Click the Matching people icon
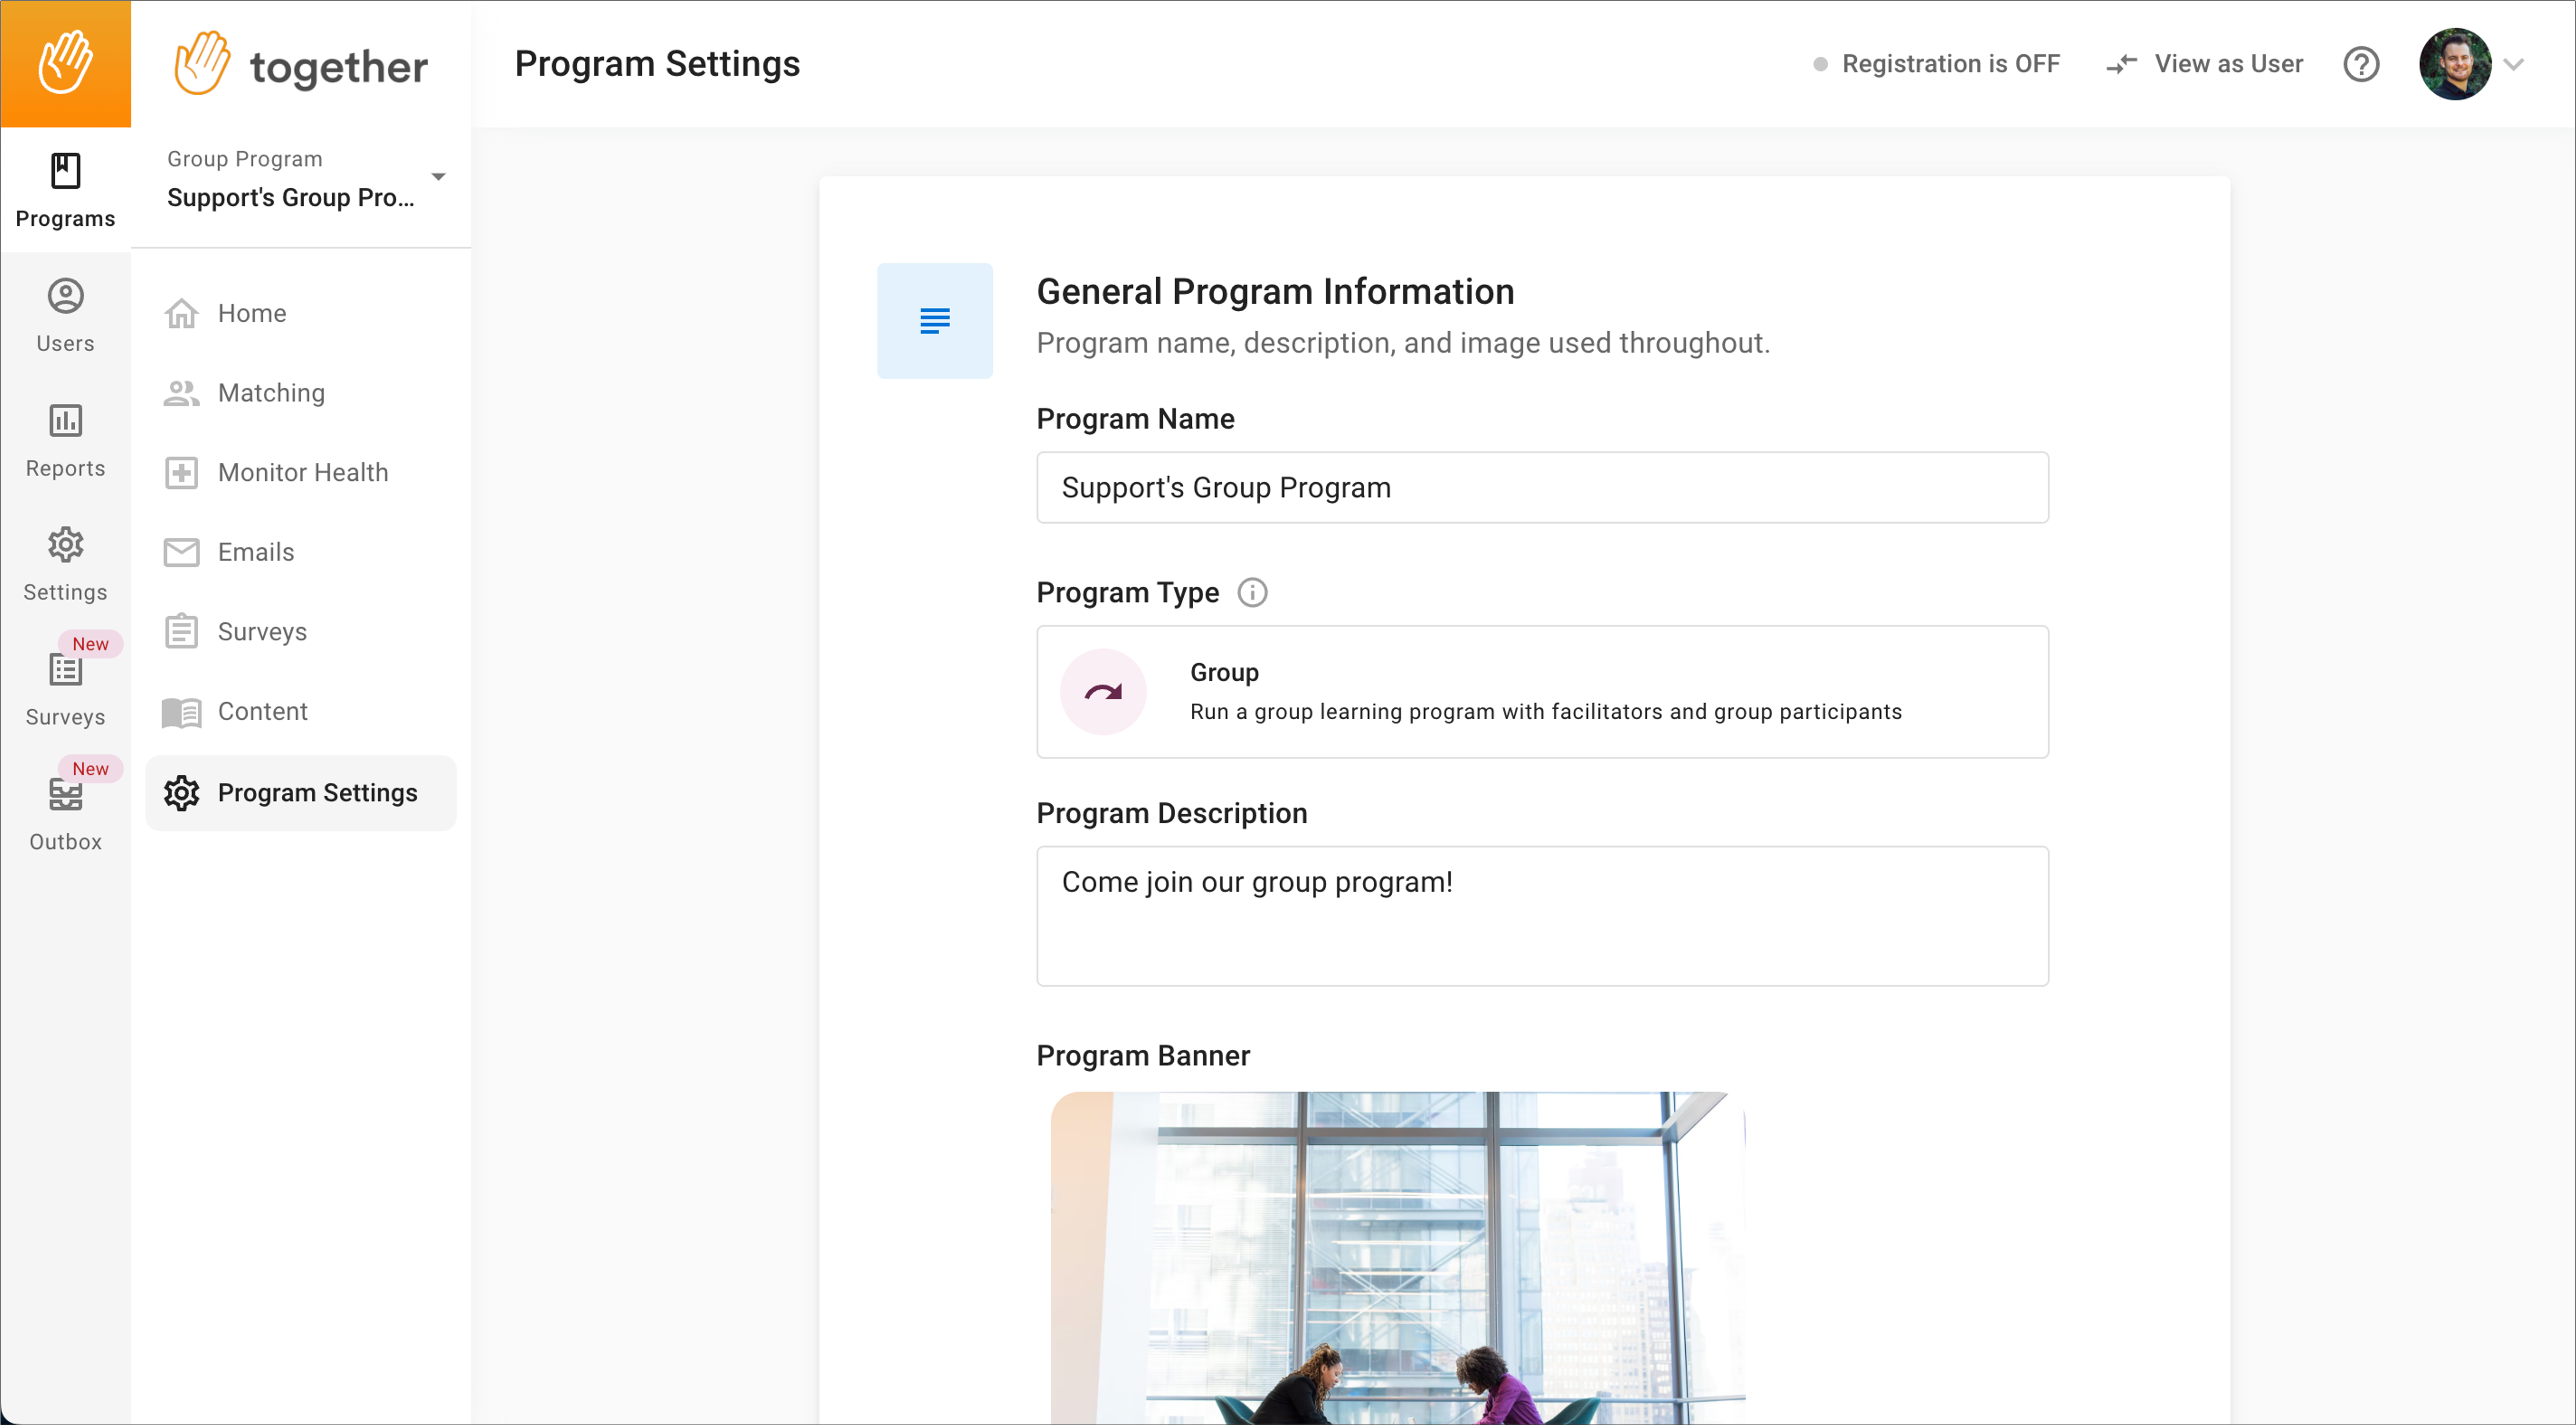Screen dimensions: 2576x1425 pos(181,393)
